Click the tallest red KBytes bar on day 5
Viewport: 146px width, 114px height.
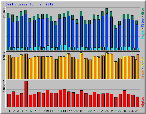(26, 94)
